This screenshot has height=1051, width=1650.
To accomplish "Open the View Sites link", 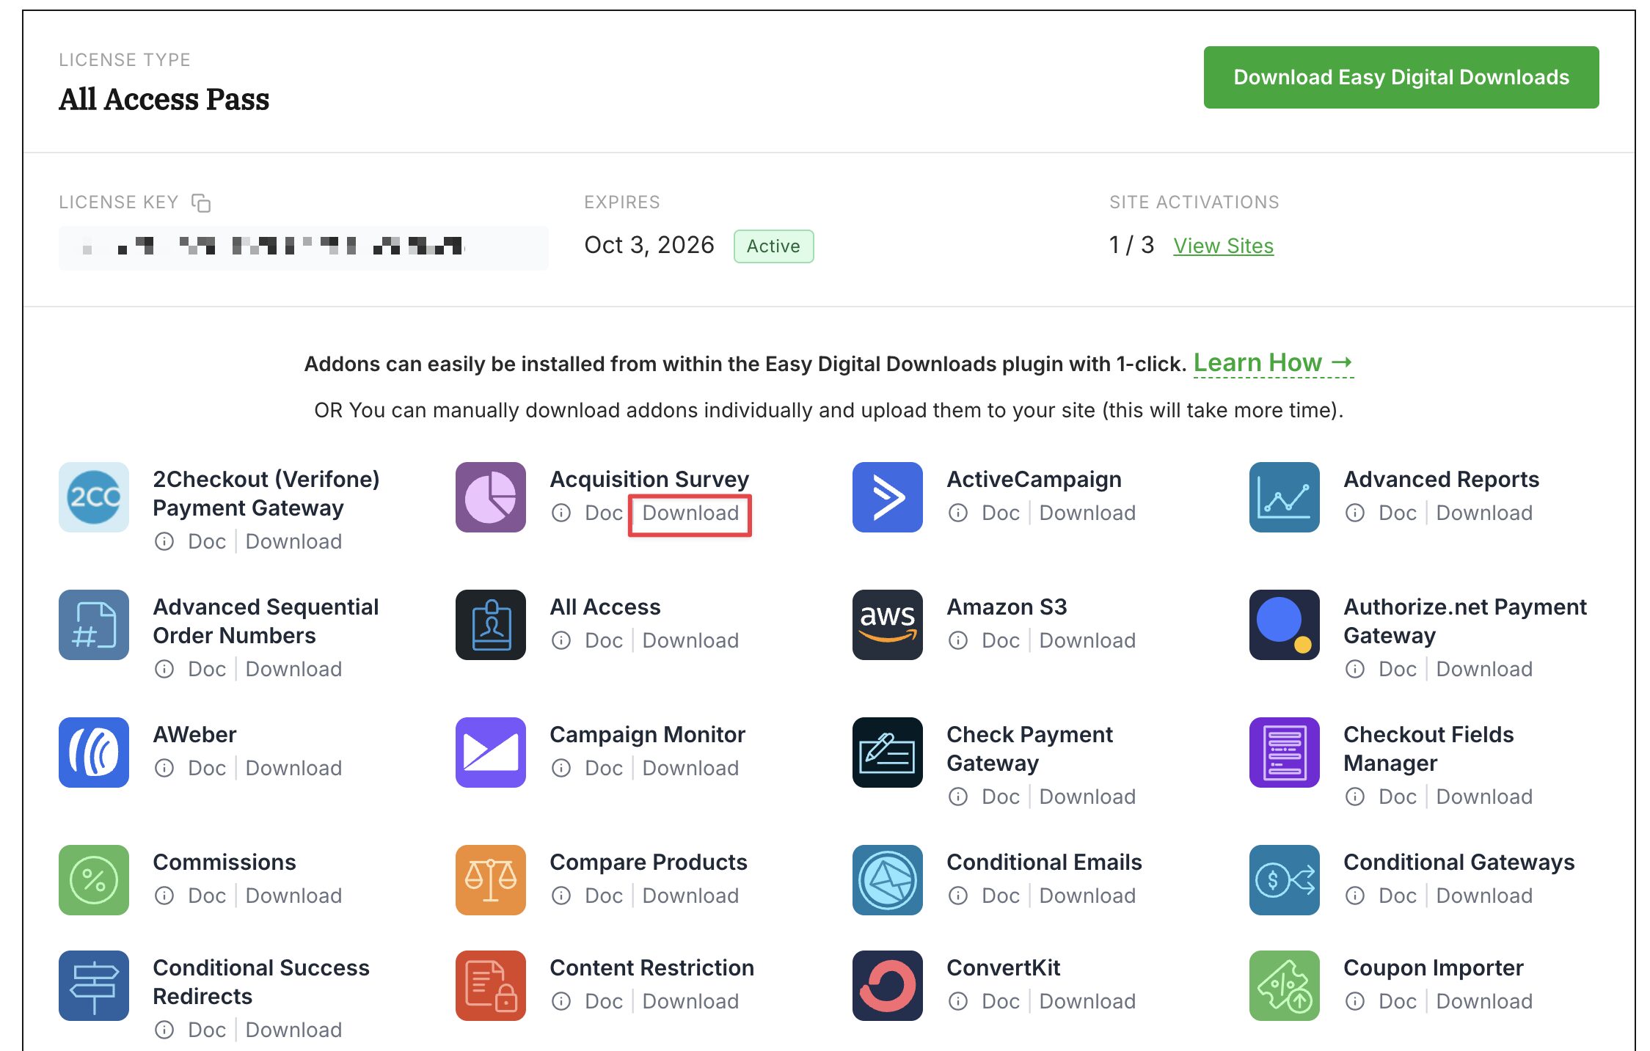I will point(1223,246).
